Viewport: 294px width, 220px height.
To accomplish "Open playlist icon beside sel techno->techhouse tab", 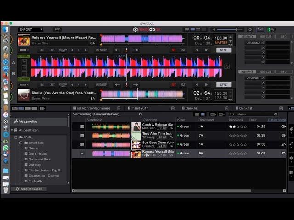I will coord(119,108).
